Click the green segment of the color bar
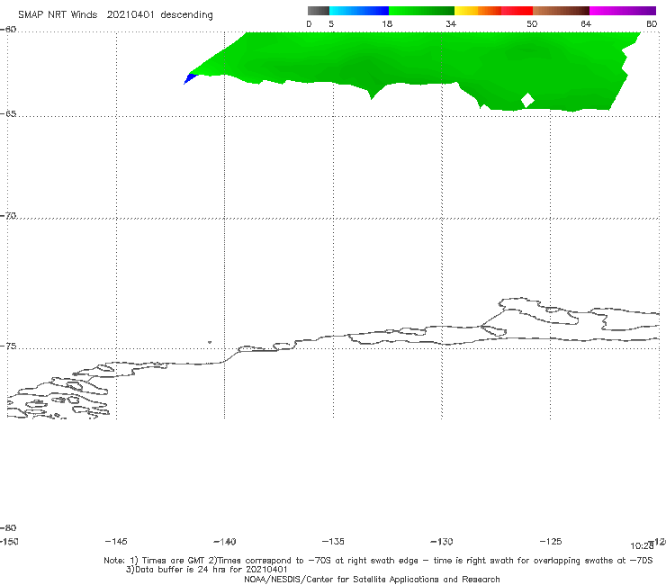Viewport: 666px width, 585px height. (421, 11)
